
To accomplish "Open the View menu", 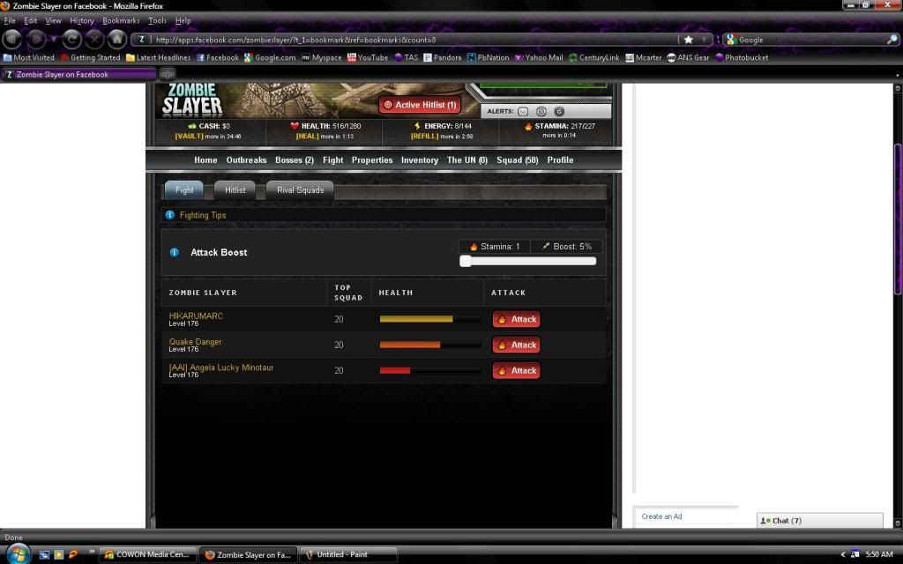I will [54, 21].
